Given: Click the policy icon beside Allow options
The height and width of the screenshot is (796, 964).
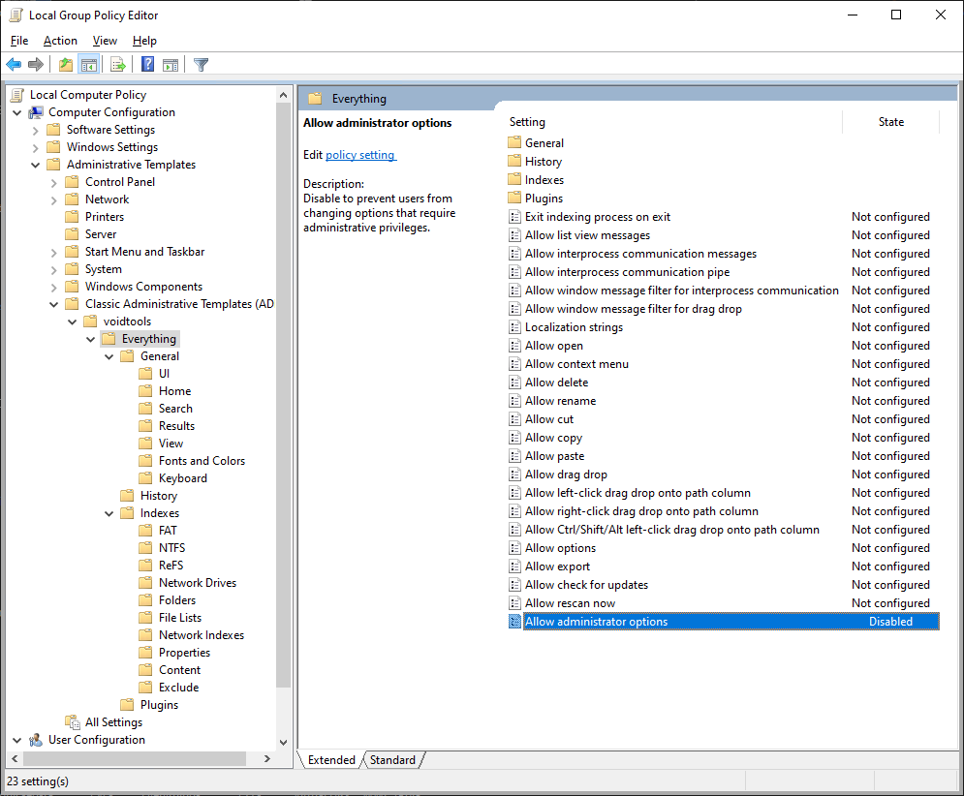Looking at the screenshot, I should pos(515,548).
